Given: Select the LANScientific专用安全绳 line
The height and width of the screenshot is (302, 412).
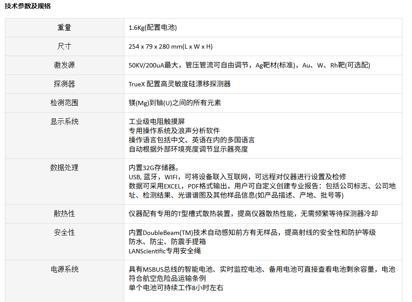Looking at the screenshot, I should point(165,251).
